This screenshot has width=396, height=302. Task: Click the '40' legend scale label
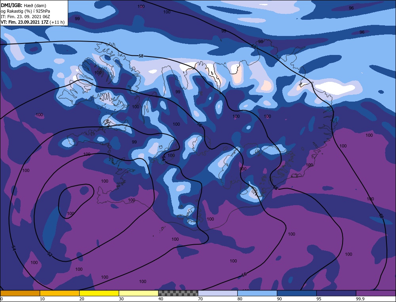pos(161,299)
